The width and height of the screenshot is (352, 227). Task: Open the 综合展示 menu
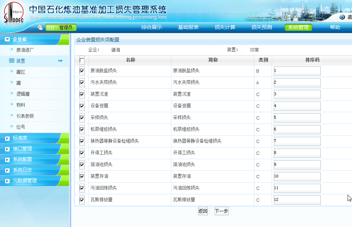point(152,28)
